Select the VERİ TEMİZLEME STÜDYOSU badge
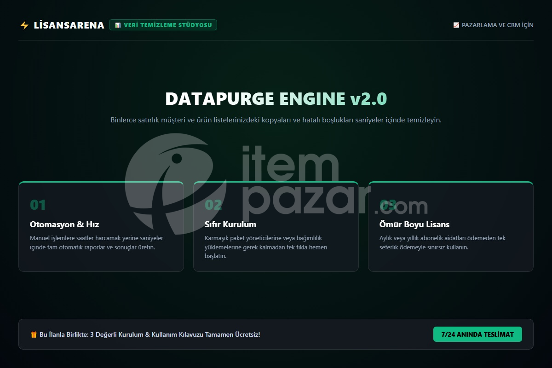The width and height of the screenshot is (552, 368). (163, 25)
